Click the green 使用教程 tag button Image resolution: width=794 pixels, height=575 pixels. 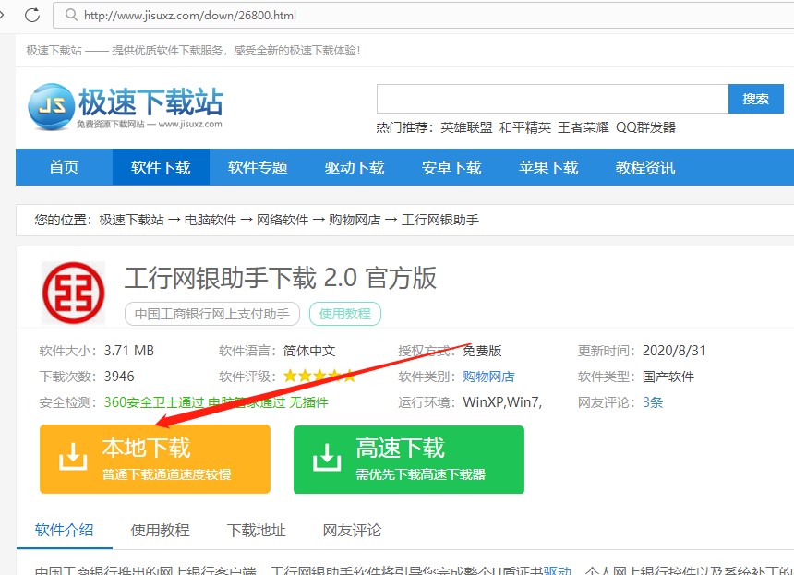click(345, 314)
